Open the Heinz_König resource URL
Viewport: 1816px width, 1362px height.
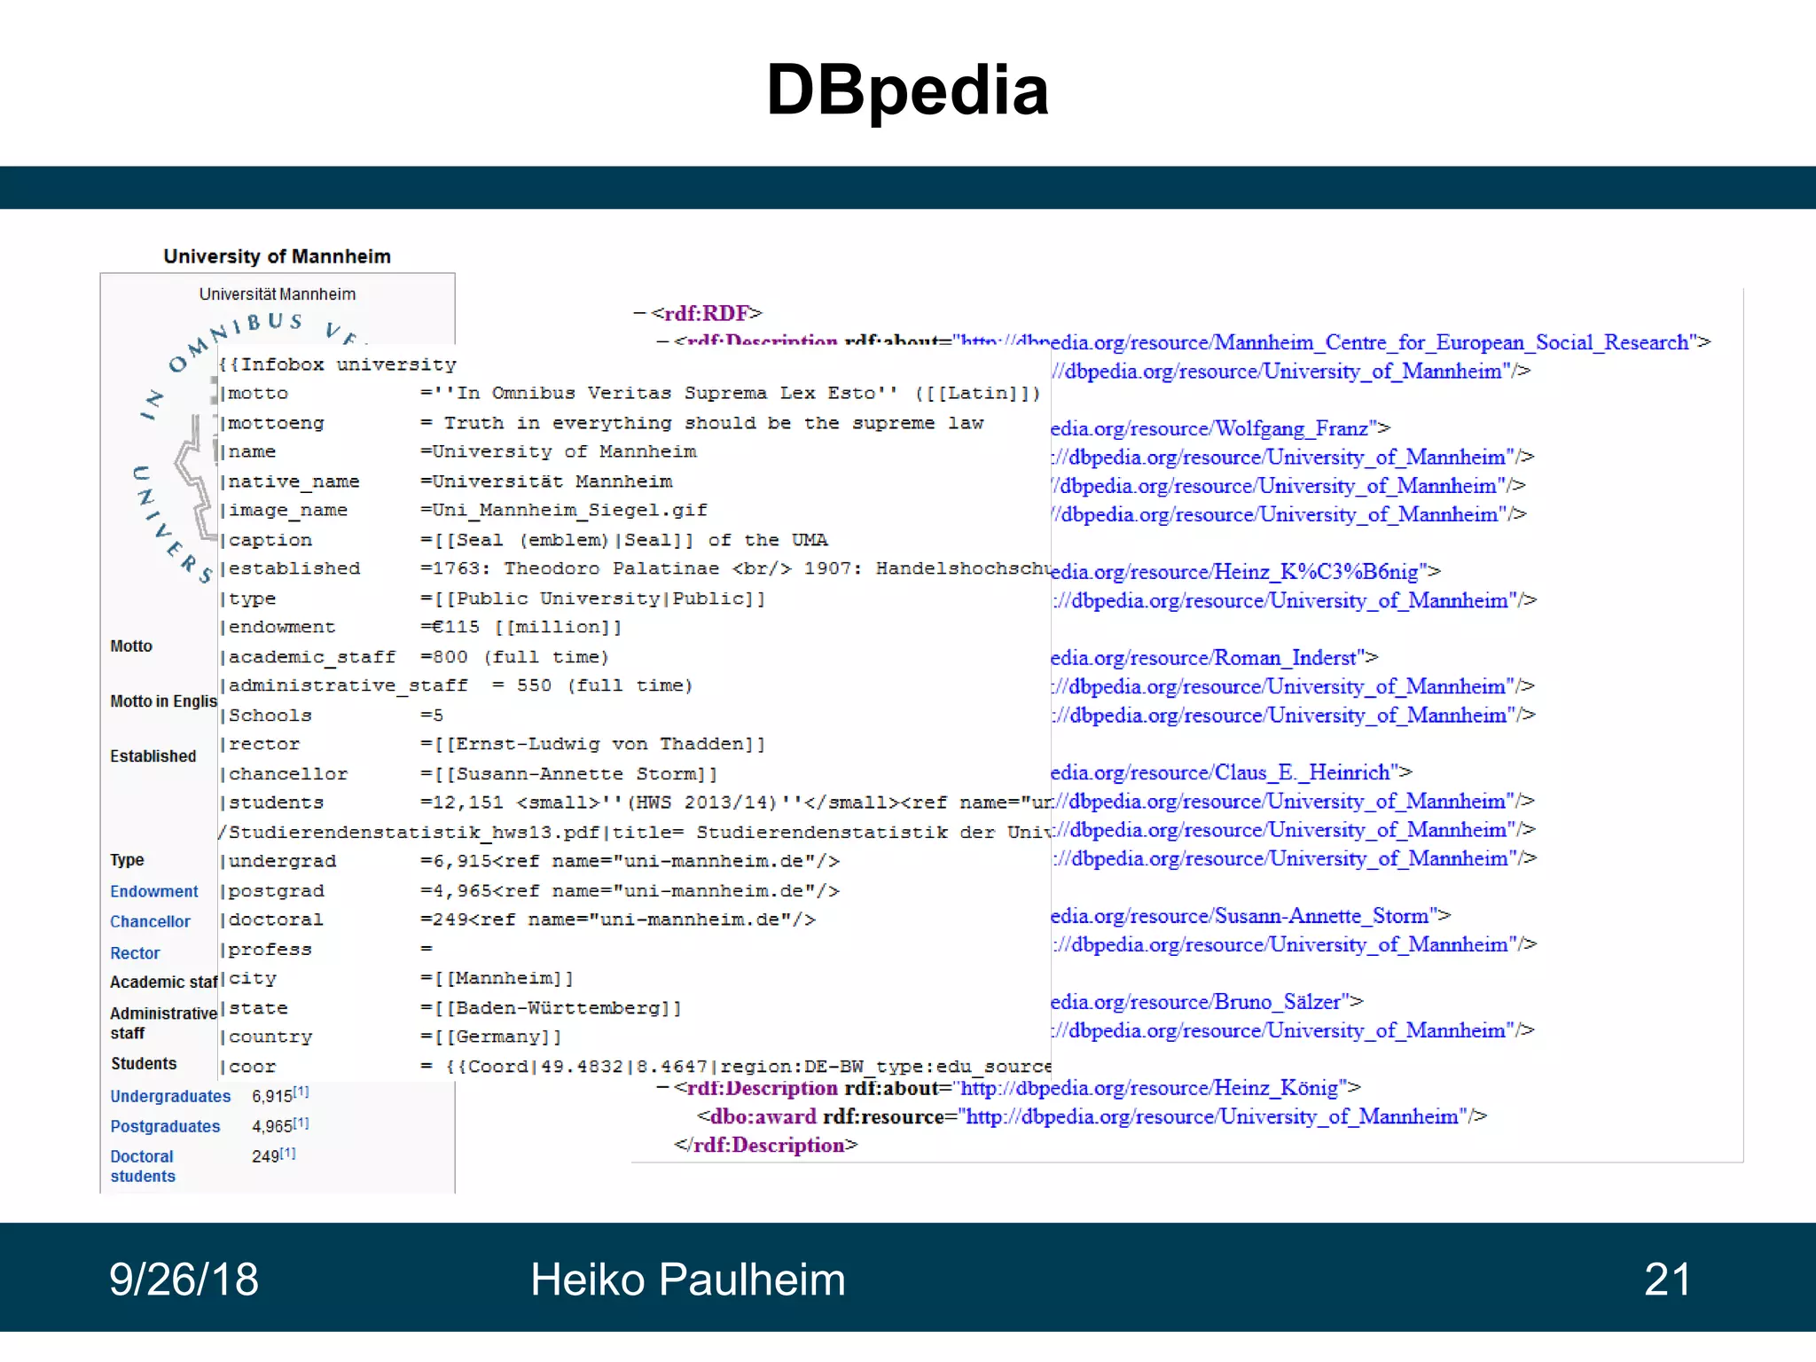(x=1149, y=1088)
